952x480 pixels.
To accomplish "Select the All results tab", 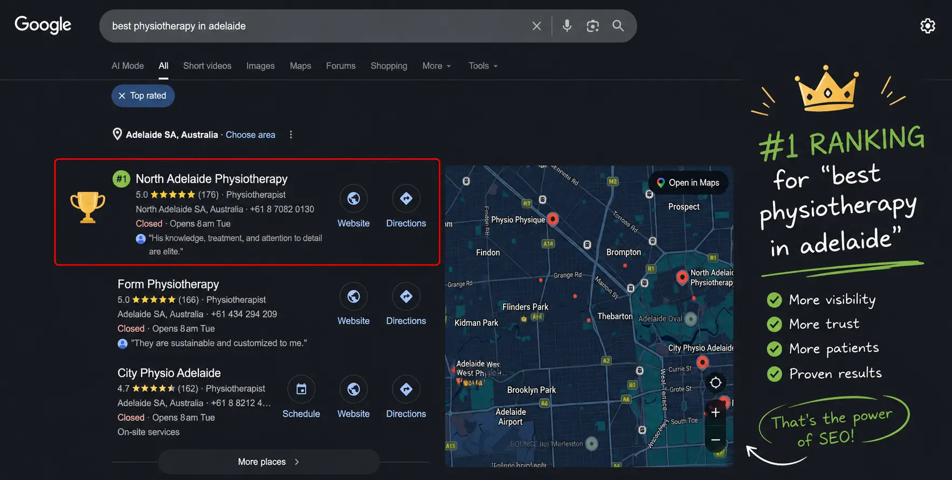I will tap(163, 66).
